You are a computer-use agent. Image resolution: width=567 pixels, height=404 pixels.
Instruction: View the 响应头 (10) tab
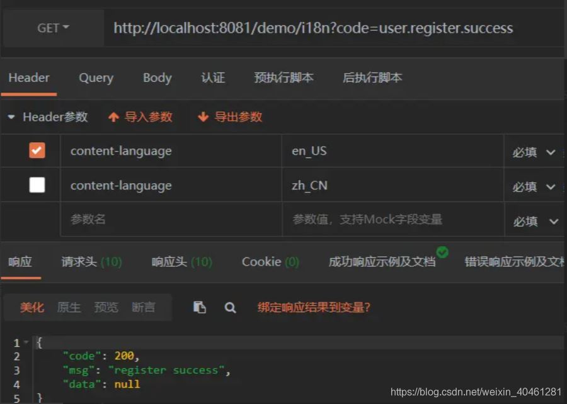point(181,262)
